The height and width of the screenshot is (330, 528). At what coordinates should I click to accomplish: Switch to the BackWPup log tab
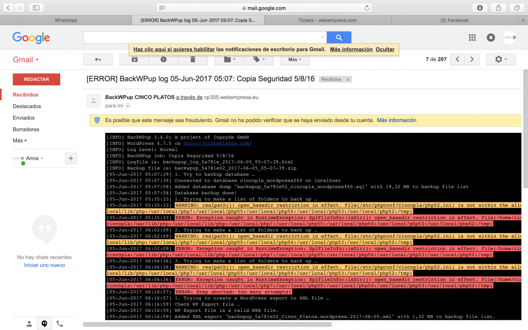pyautogui.click(x=198, y=20)
